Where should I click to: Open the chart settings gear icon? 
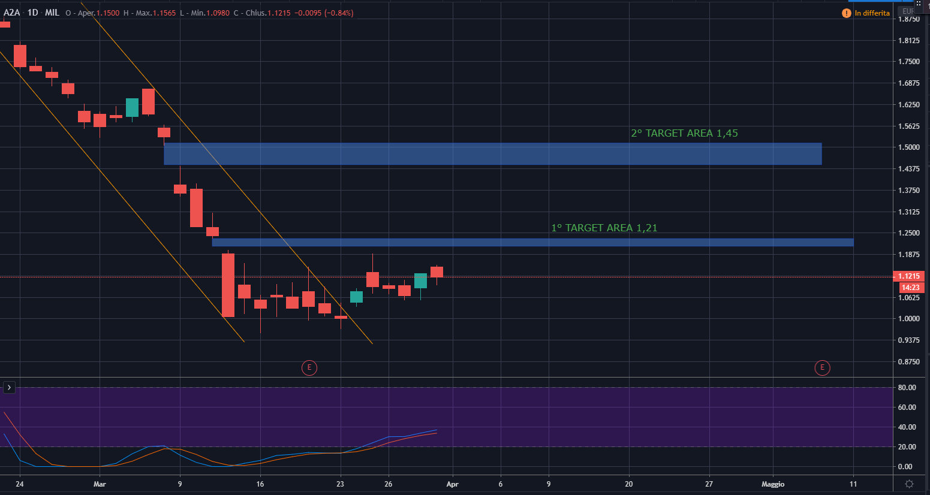pos(909,484)
